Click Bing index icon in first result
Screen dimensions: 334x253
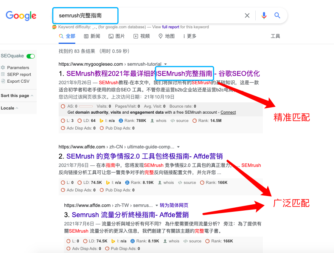pos(101,121)
